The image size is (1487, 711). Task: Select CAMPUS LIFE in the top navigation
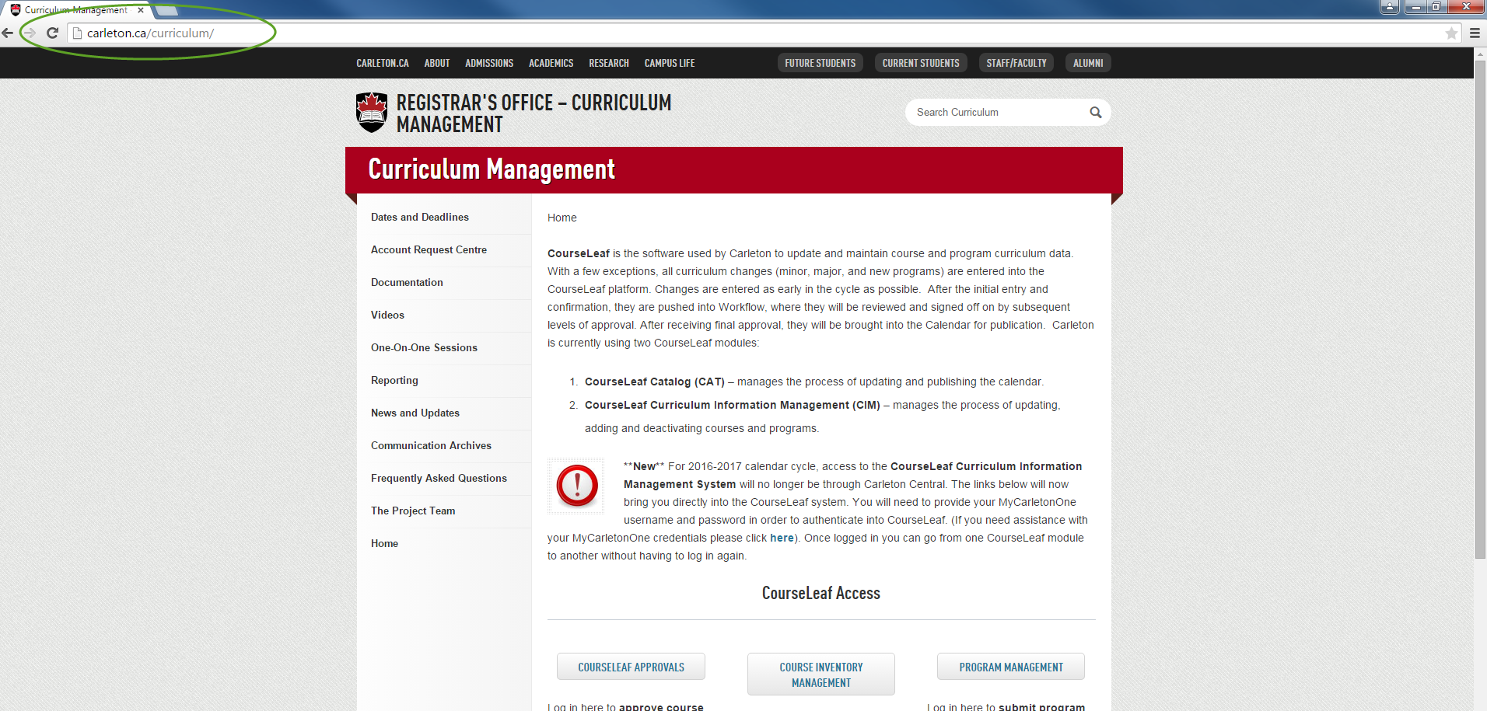pos(669,63)
